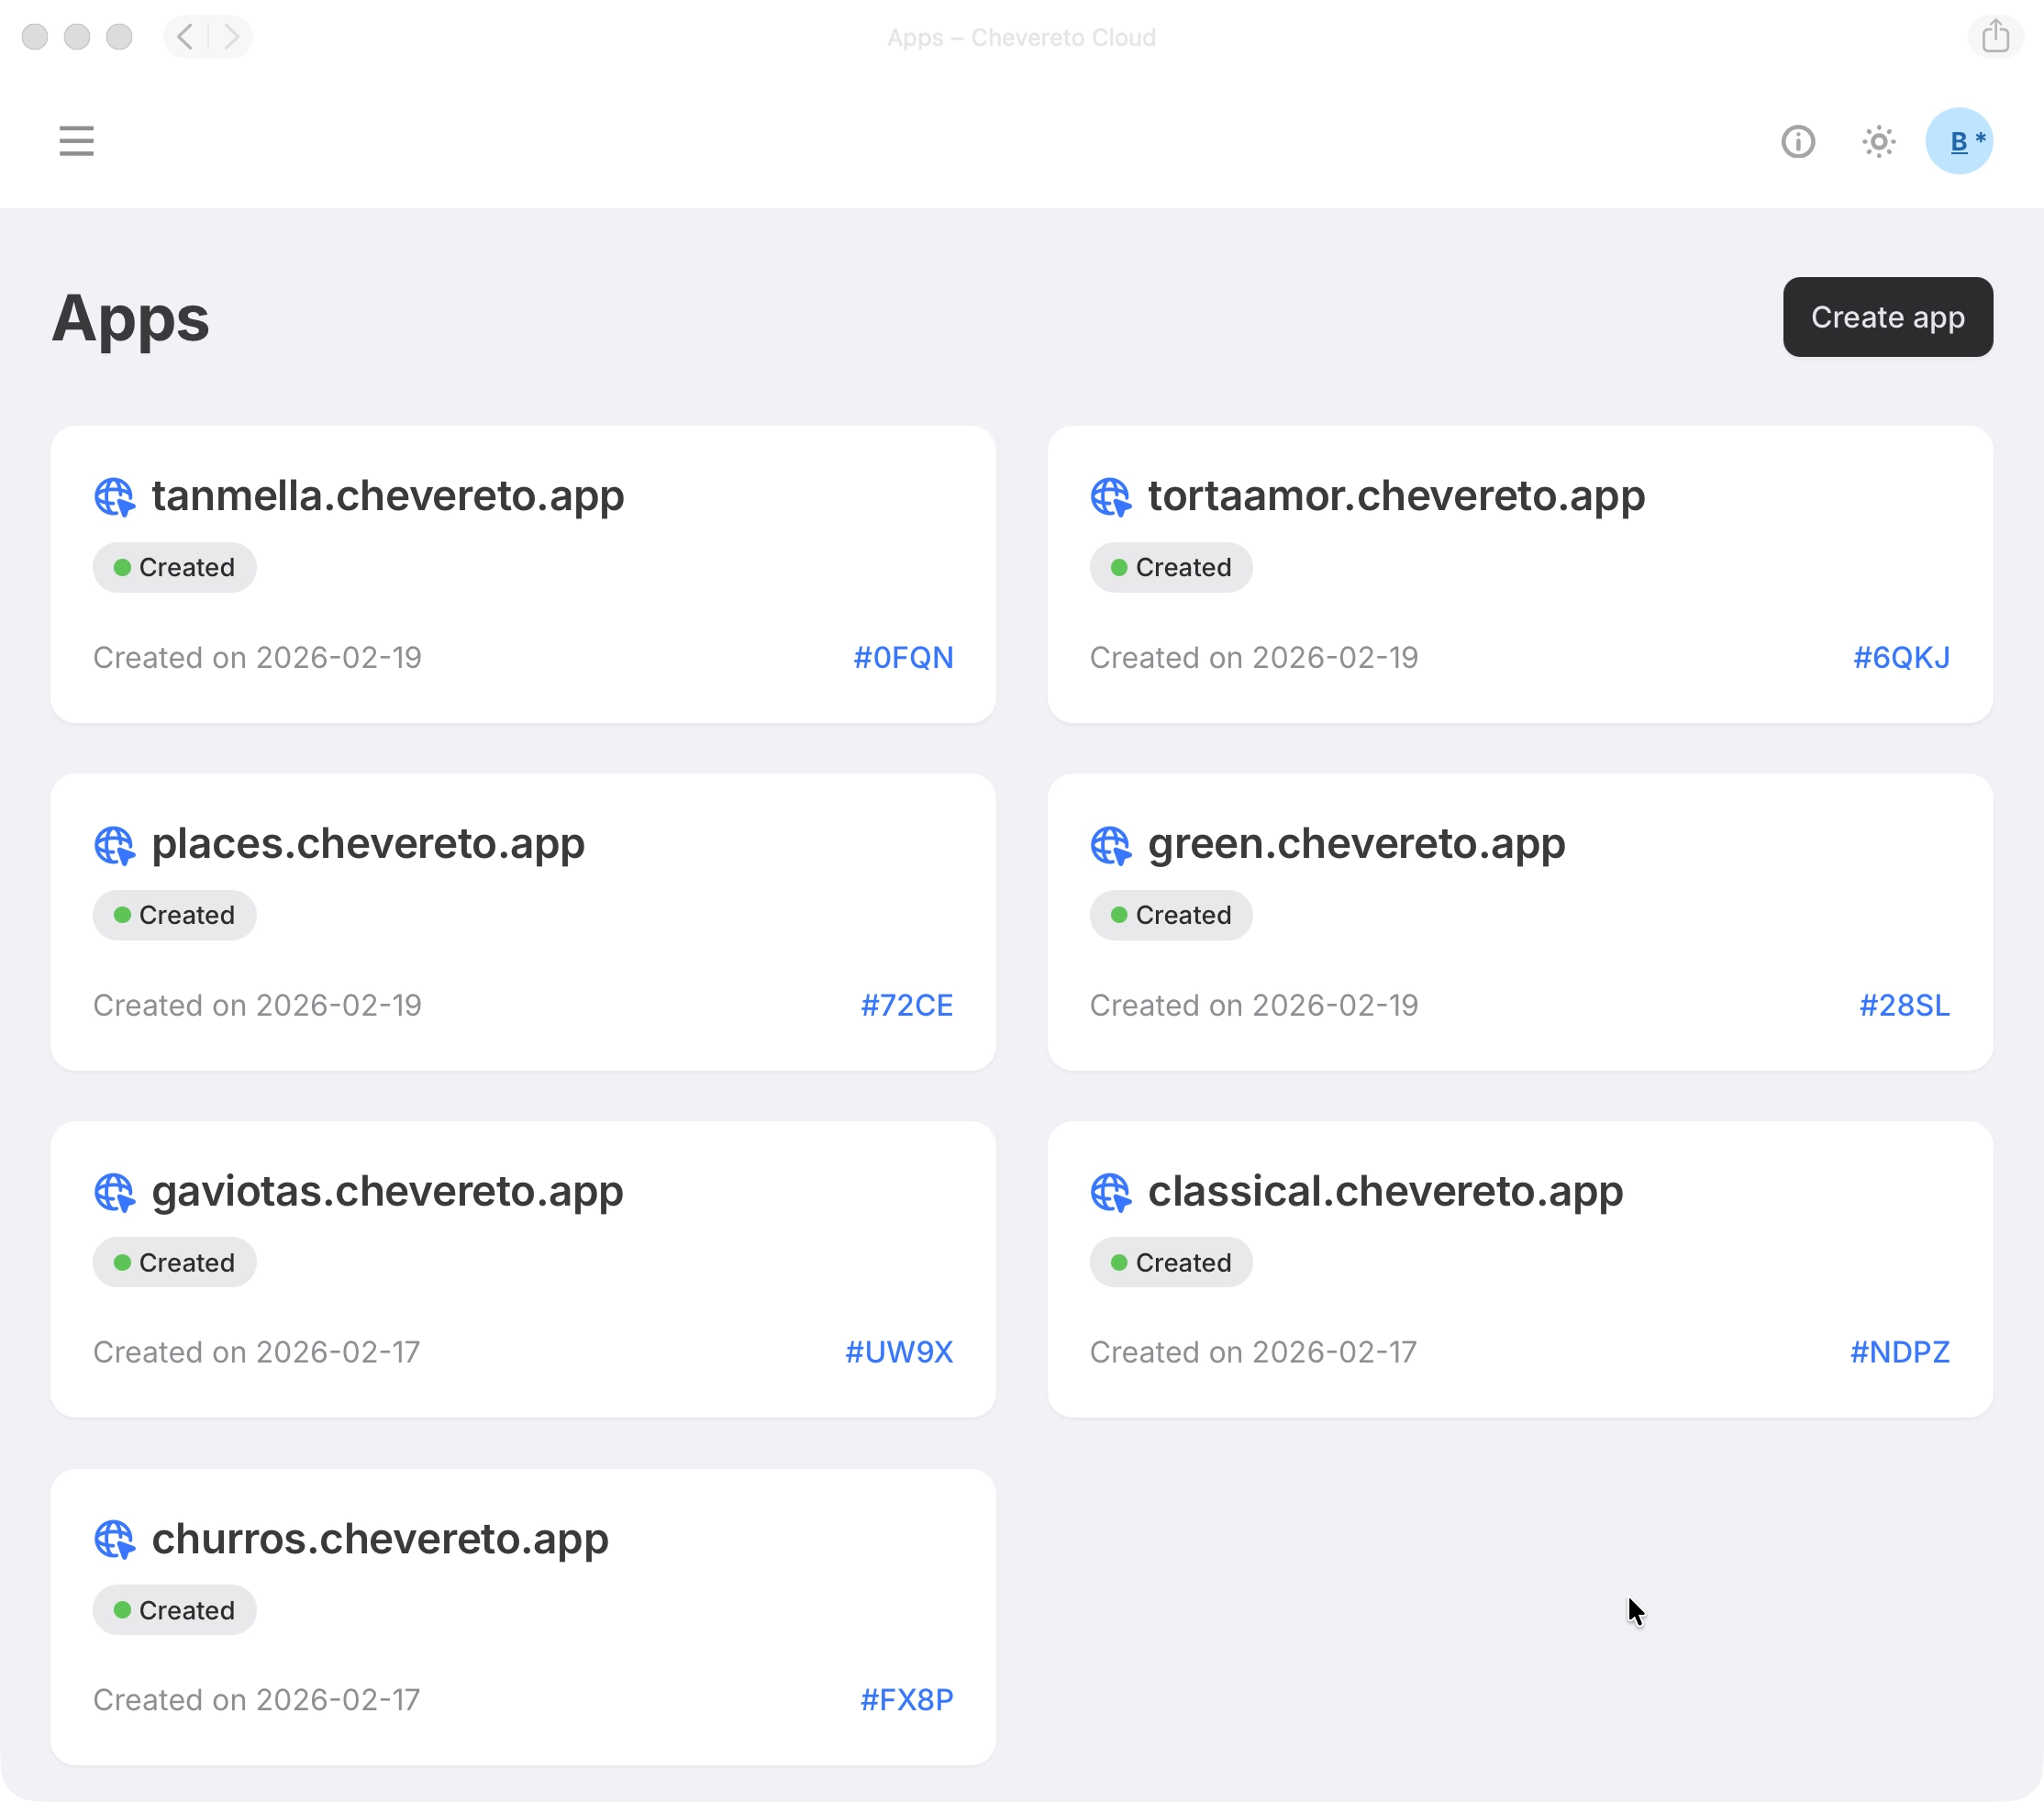The height and width of the screenshot is (1802, 2044).
Task: Click 'Created on 2026-02-19' on tortaamor card
Action: tap(1253, 657)
